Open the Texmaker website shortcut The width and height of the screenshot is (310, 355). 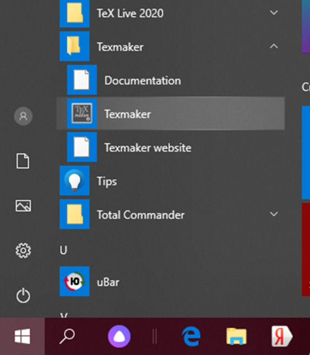pyautogui.click(x=170, y=147)
